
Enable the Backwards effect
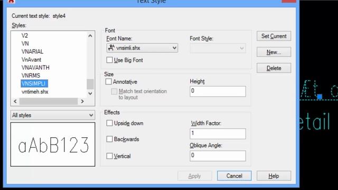point(109,139)
